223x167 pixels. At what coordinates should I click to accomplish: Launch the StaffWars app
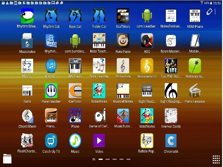pyautogui.click(x=123, y=16)
